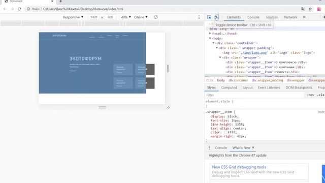Click the rotate screen orientation icon
The height and width of the screenshot is (183, 325).
pyautogui.click(x=156, y=17)
